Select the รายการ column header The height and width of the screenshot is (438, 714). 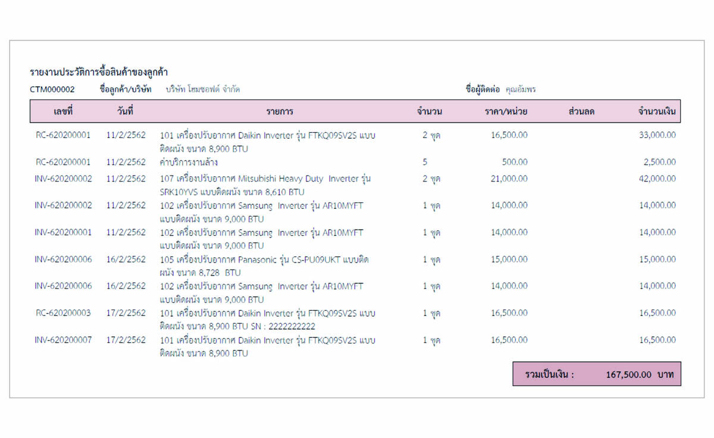point(280,111)
